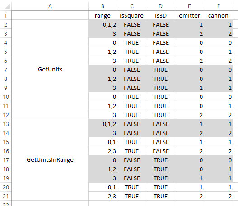Viewport: 238px width, 206px height.
Task: Select the cannon cell in row 16
Action: pyautogui.click(x=218, y=151)
